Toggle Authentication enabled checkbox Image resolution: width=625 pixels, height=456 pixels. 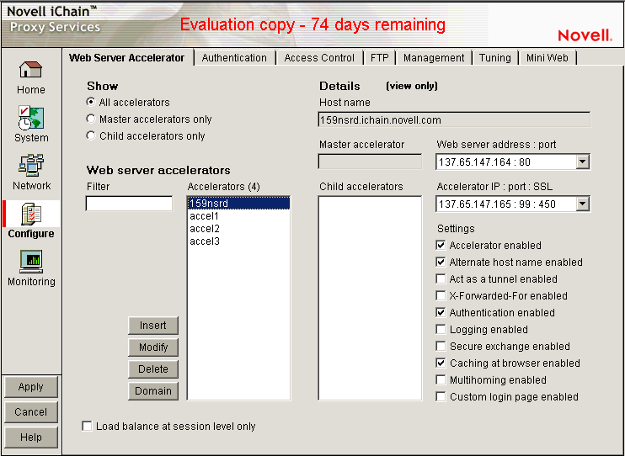[x=441, y=313]
